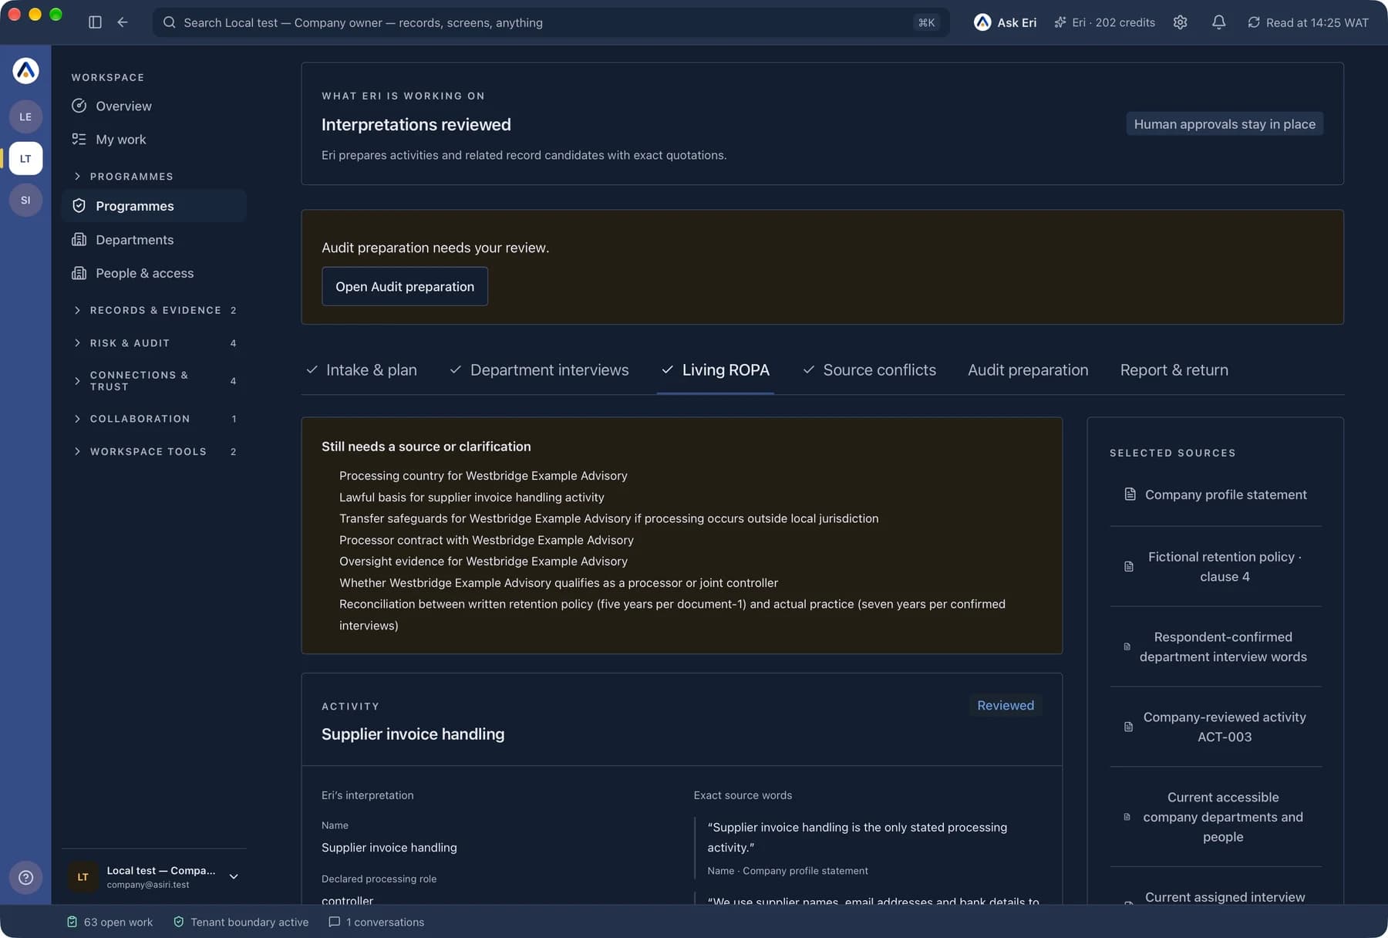Toggle the sidebar panel icon
Image resolution: width=1388 pixels, height=938 pixels.
(x=95, y=22)
